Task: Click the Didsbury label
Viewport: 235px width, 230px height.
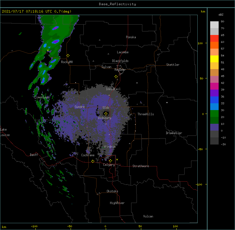Action: click(105, 118)
